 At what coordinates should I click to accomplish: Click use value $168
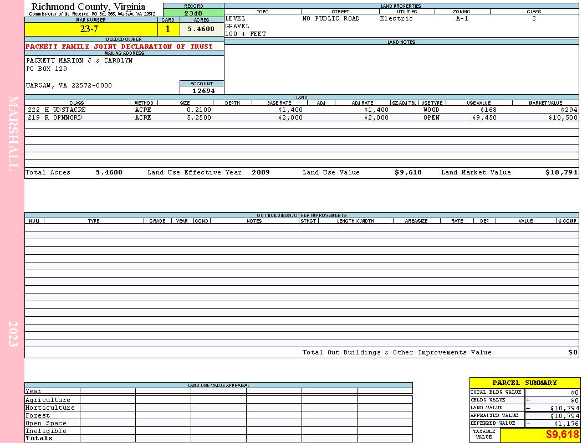(488, 110)
